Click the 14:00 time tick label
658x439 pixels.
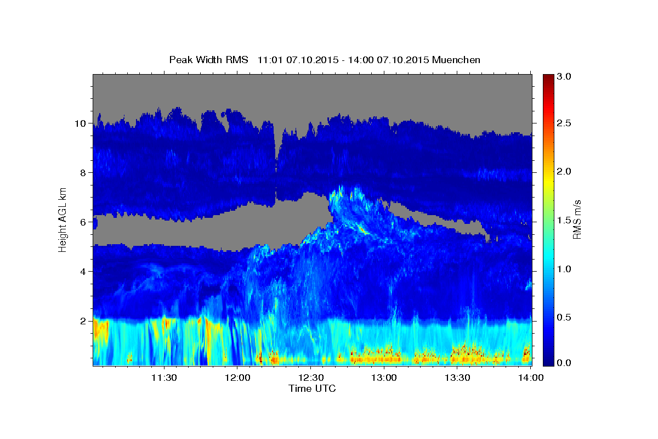(x=531, y=378)
